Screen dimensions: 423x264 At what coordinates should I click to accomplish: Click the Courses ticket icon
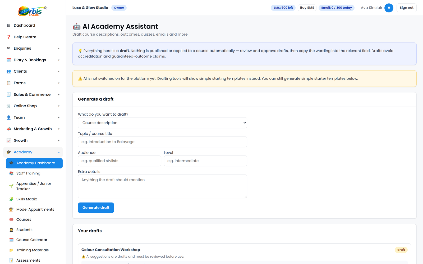tap(11, 219)
